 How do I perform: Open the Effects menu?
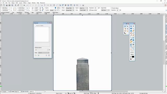pos(25,3)
